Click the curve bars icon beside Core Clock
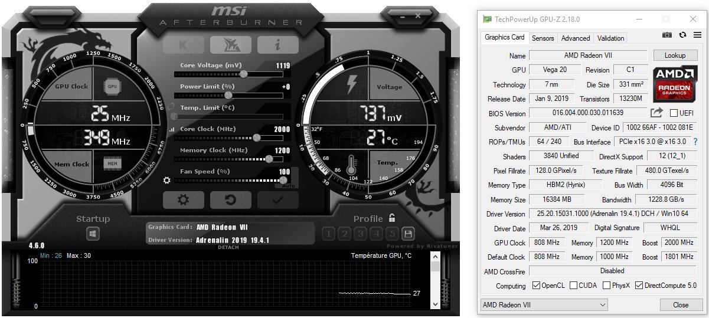 click(172, 129)
